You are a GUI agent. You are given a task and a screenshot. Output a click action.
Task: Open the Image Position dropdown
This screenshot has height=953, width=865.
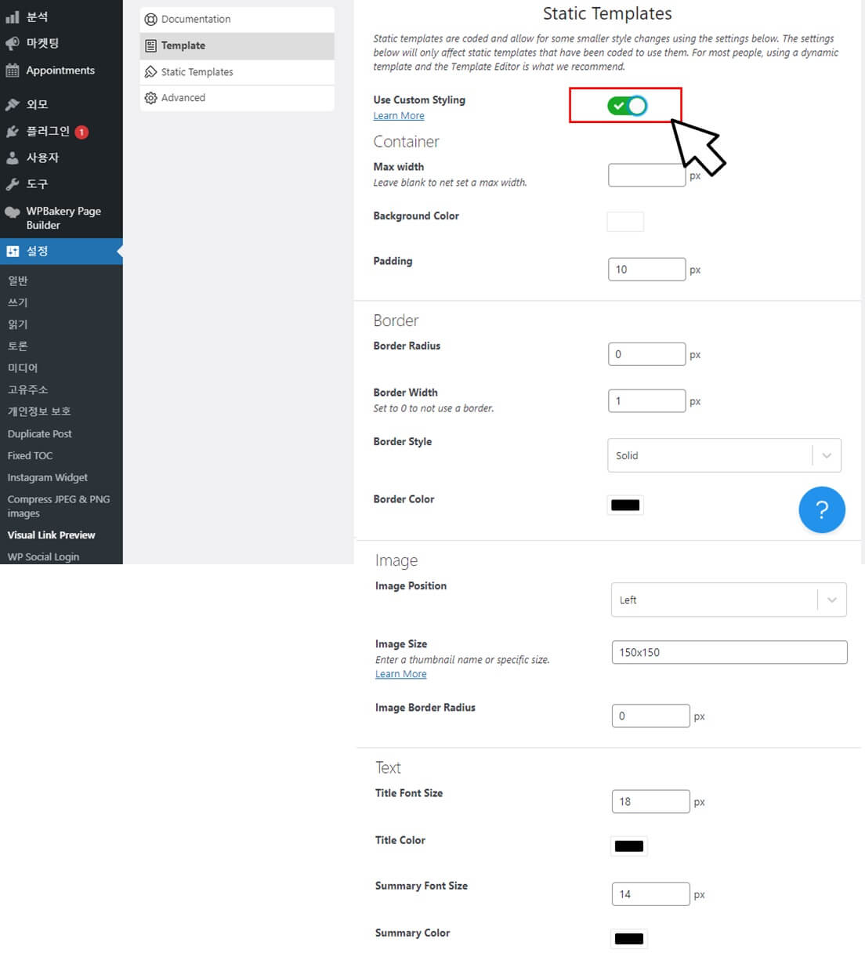click(x=729, y=600)
